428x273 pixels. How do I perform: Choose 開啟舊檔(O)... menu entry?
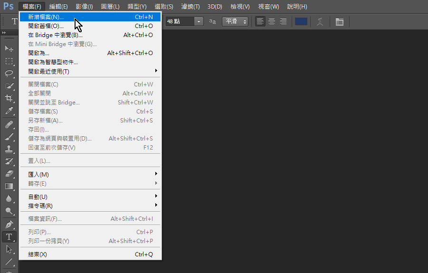(90, 26)
